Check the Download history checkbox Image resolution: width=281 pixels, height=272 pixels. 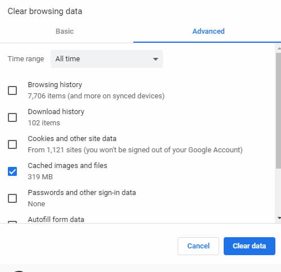click(12, 117)
